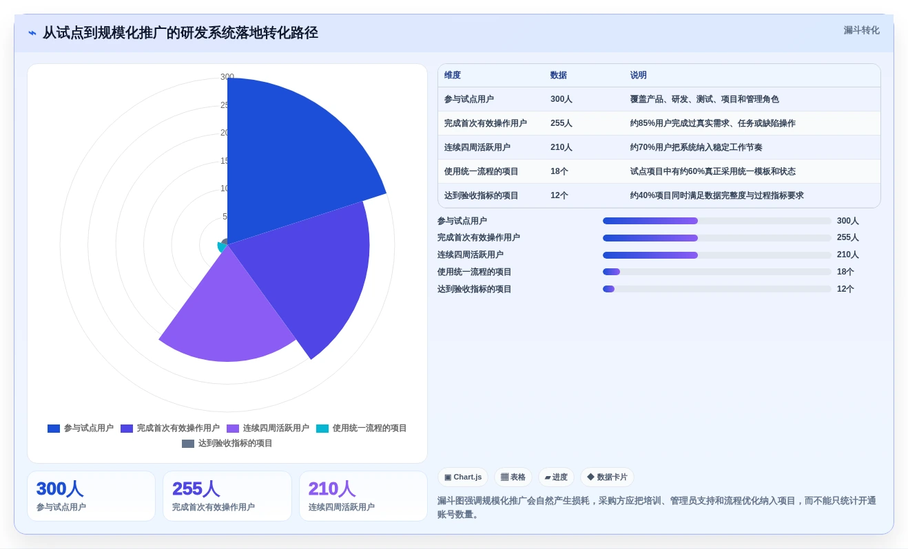Click the 参与试点用户 progress bar

(717, 221)
